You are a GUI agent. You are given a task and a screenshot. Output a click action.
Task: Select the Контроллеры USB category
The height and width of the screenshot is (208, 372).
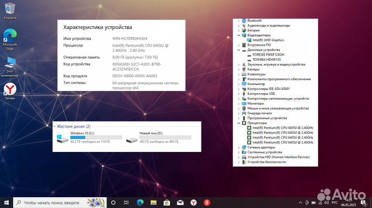point(261,94)
